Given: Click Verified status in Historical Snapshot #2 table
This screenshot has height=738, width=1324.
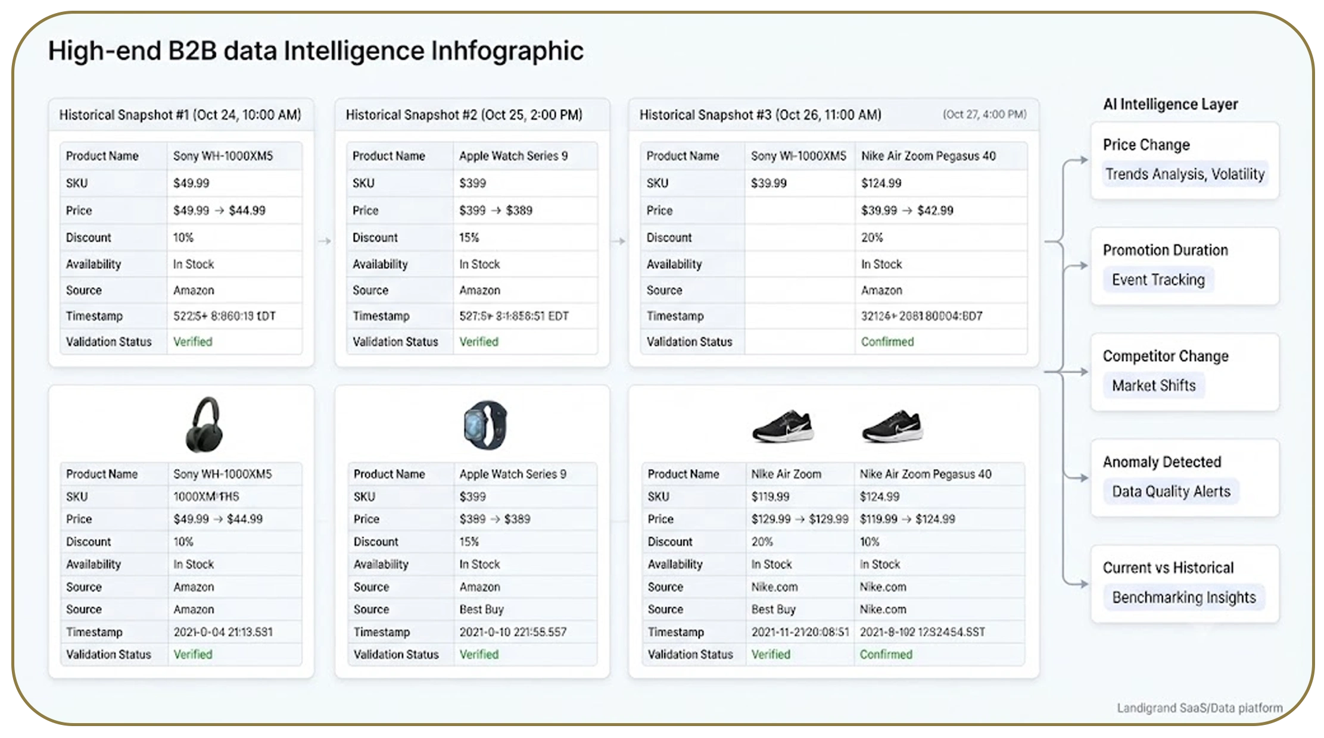Looking at the screenshot, I should coord(479,342).
